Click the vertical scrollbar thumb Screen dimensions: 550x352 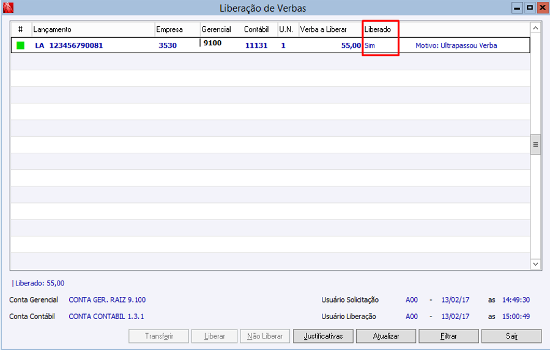pos(535,144)
